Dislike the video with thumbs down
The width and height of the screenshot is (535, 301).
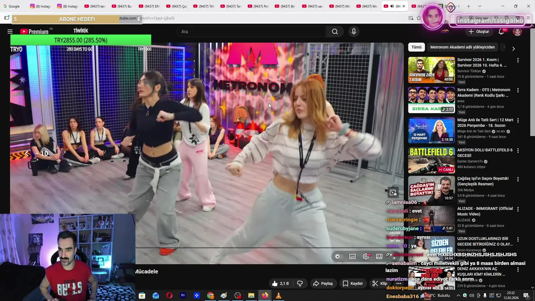pos(300,283)
